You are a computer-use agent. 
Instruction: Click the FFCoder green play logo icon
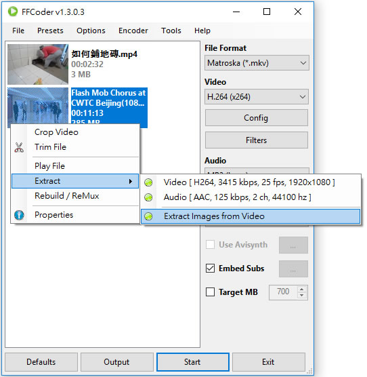click(x=12, y=12)
